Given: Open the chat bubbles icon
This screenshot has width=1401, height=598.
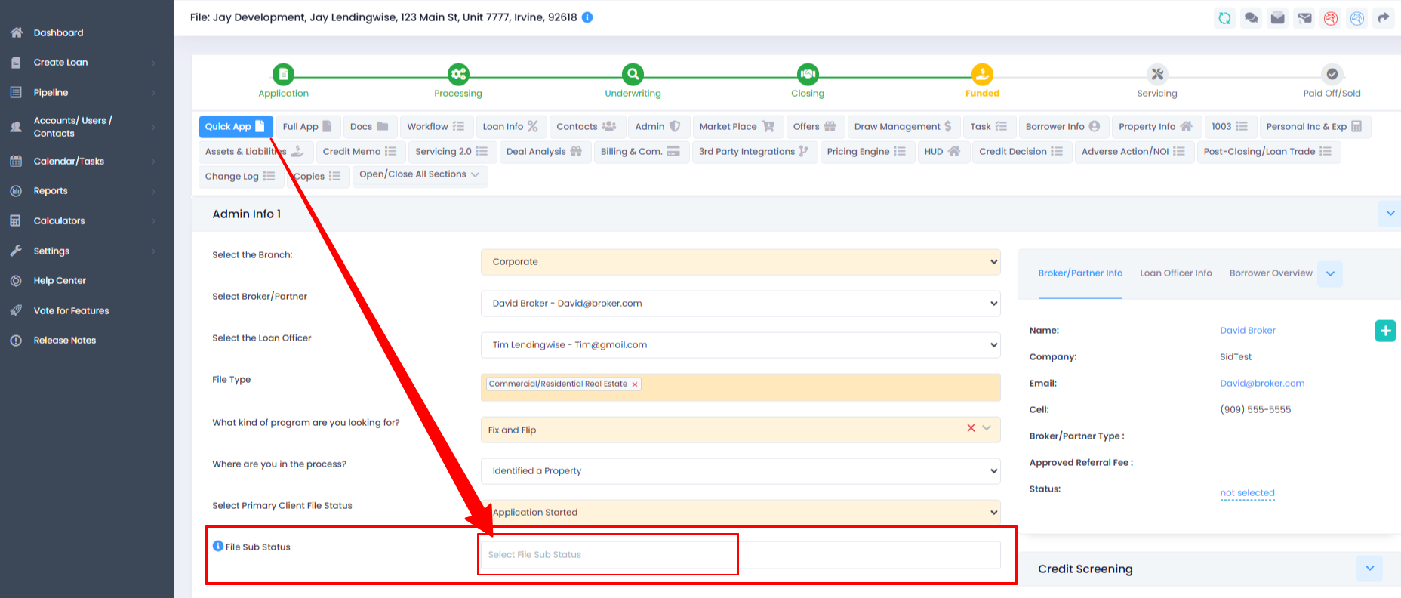Looking at the screenshot, I should (x=1251, y=18).
